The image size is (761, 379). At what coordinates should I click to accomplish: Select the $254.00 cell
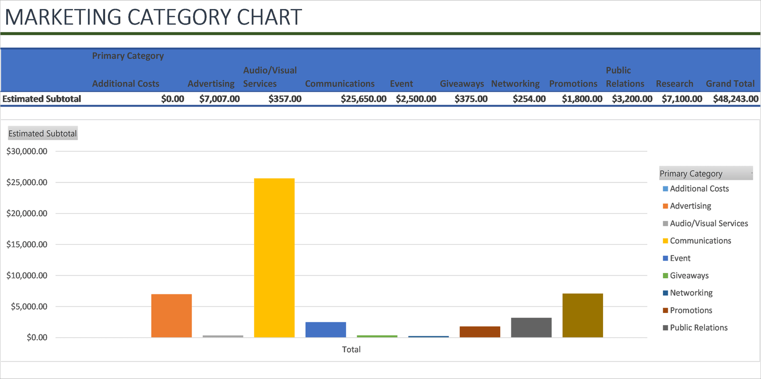coord(529,99)
